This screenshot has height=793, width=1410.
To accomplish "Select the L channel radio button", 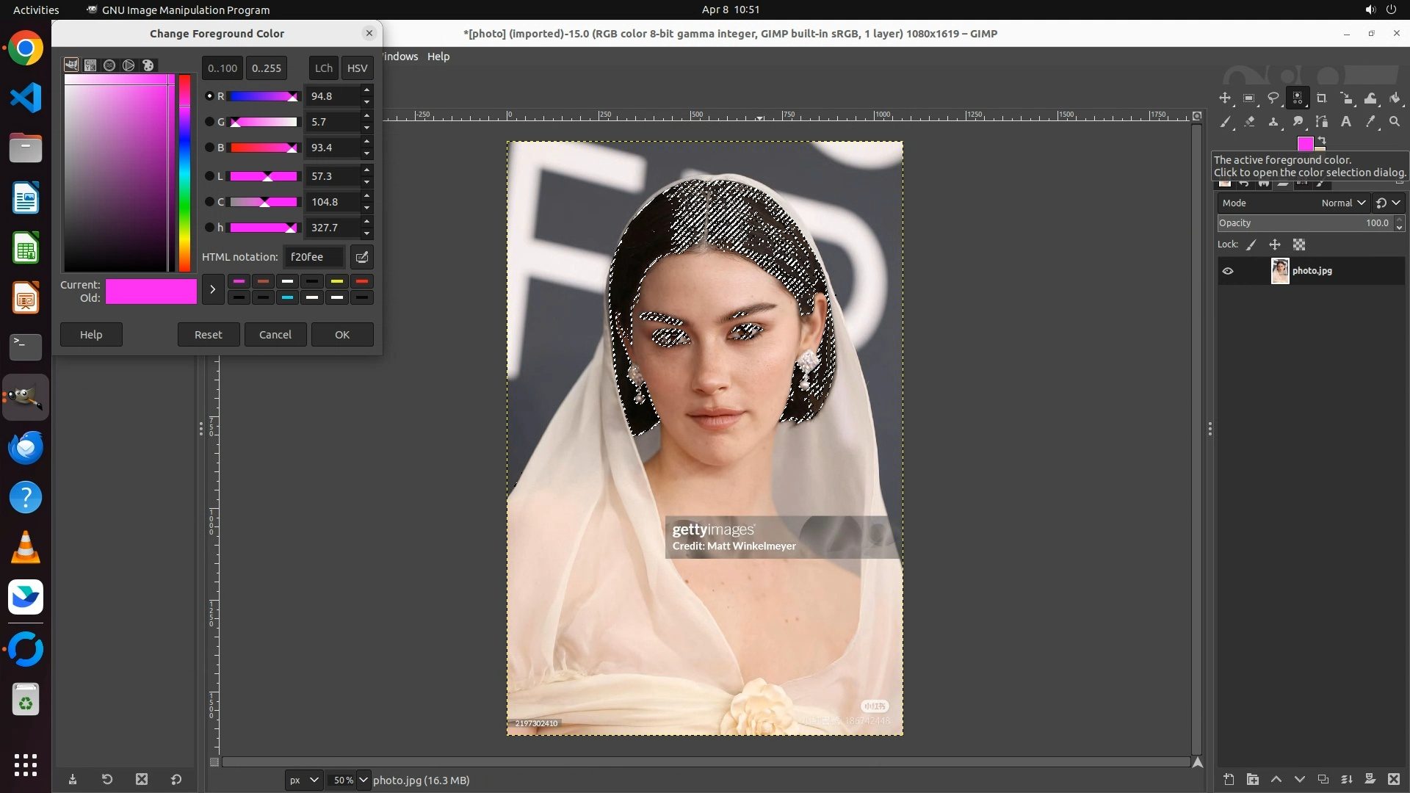I will [209, 176].
